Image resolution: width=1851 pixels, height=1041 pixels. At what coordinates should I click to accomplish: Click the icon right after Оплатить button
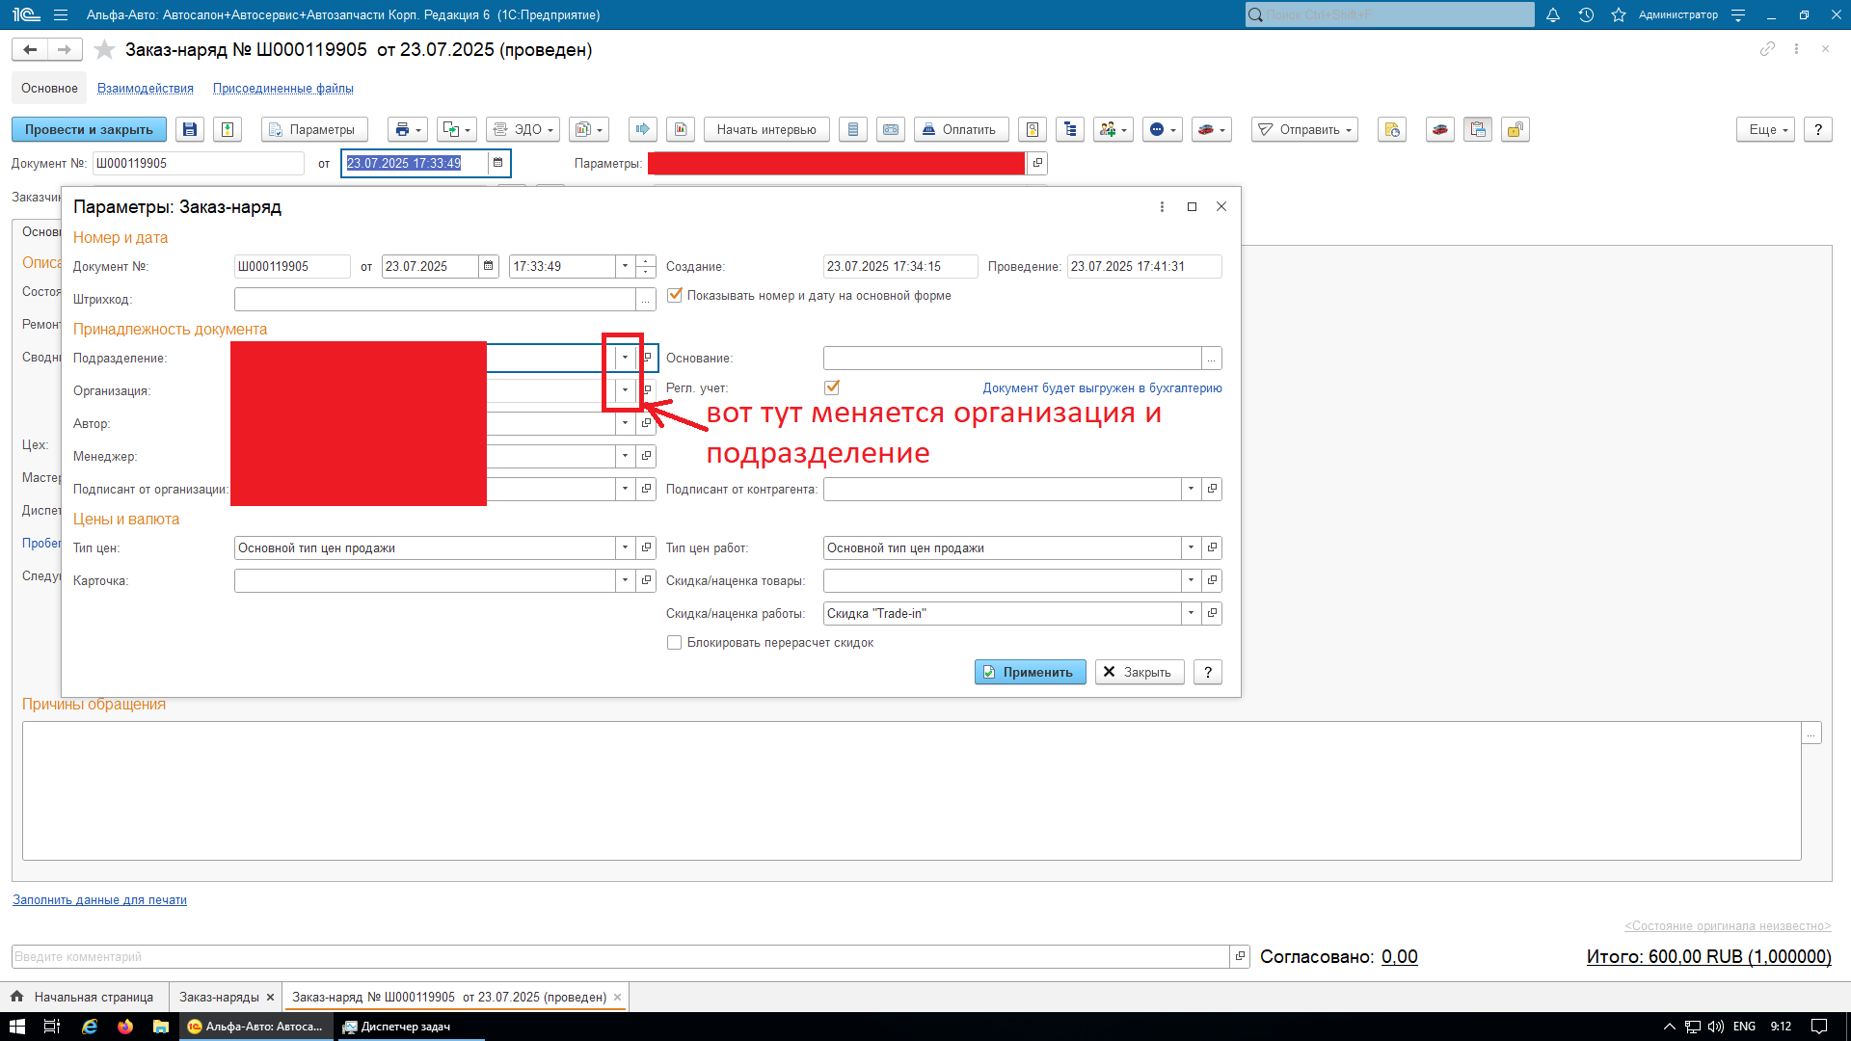point(1033,129)
